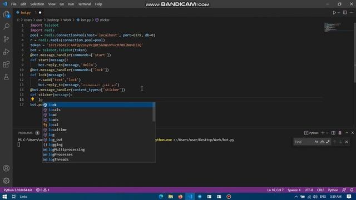
Task: Open the View menu
Action: pyautogui.click(x=52, y=4)
